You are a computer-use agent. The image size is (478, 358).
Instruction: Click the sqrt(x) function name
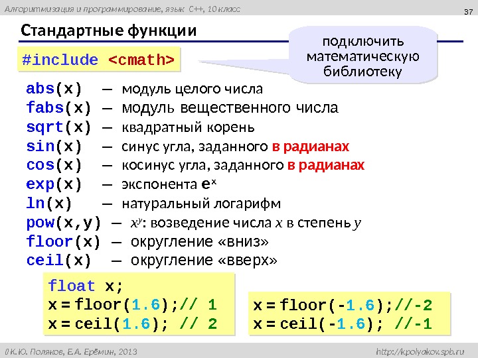click(58, 127)
